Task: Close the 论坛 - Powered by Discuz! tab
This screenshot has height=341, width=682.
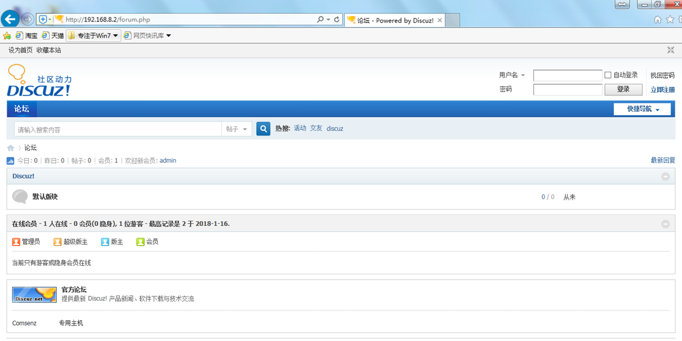Action: point(440,20)
